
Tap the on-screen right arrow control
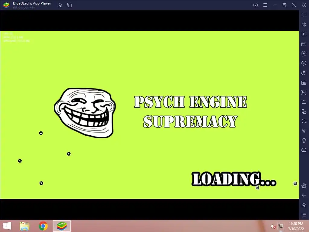[x=68, y=154]
